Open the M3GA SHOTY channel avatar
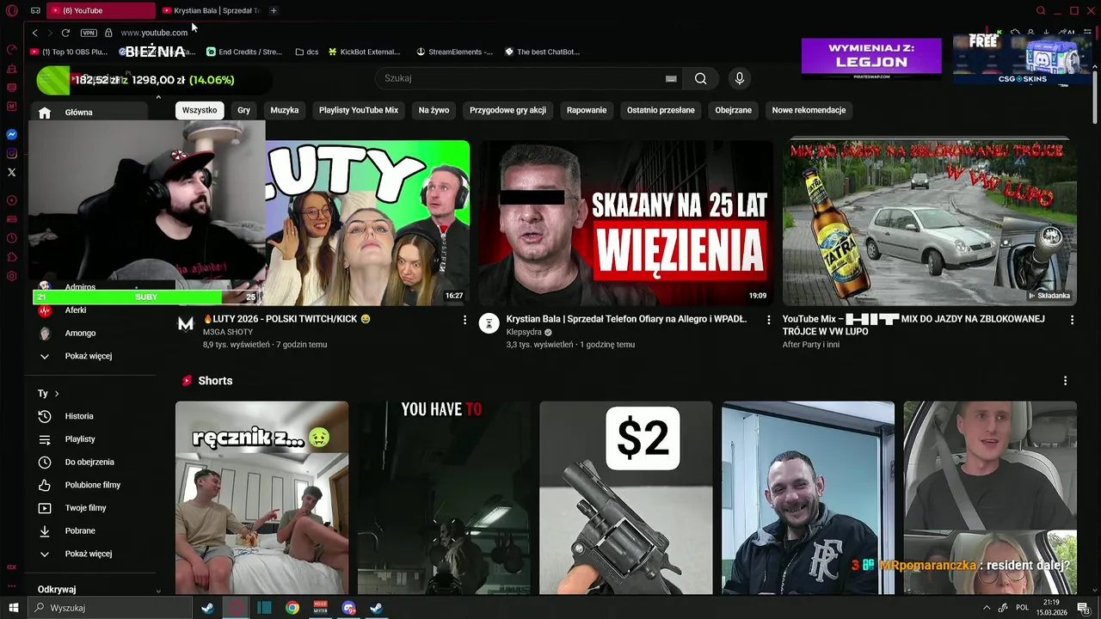The height and width of the screenshot is (619, 1101). click(186, 324)
